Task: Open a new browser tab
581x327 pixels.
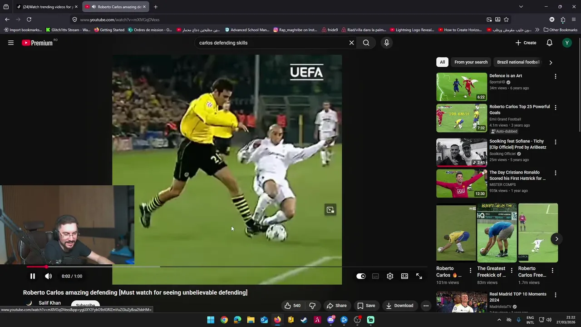Action: 155,7
